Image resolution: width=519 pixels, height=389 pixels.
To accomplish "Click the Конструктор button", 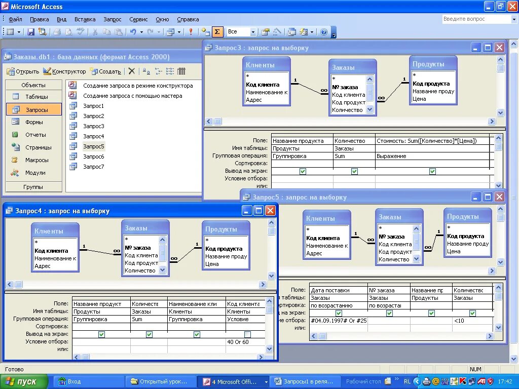I will pos(64,71).
